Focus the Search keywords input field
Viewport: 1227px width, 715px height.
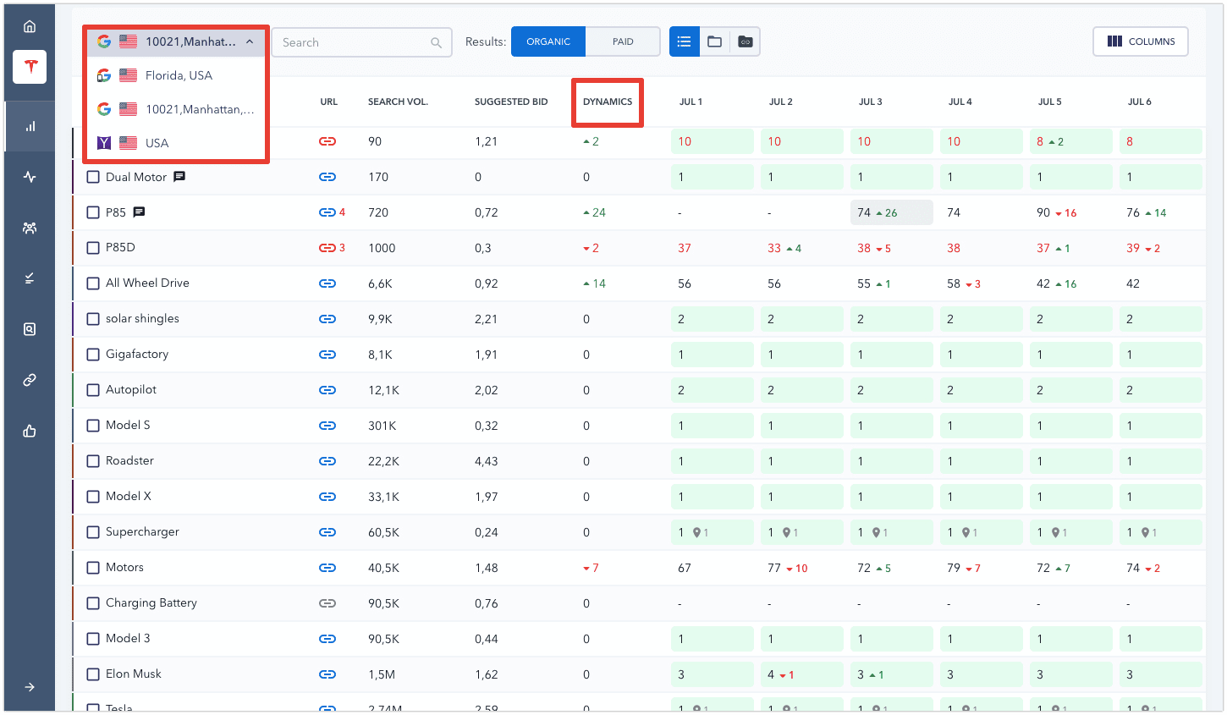pos(362,42)
